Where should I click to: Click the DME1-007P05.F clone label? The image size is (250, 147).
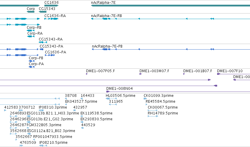coord(100,71)
